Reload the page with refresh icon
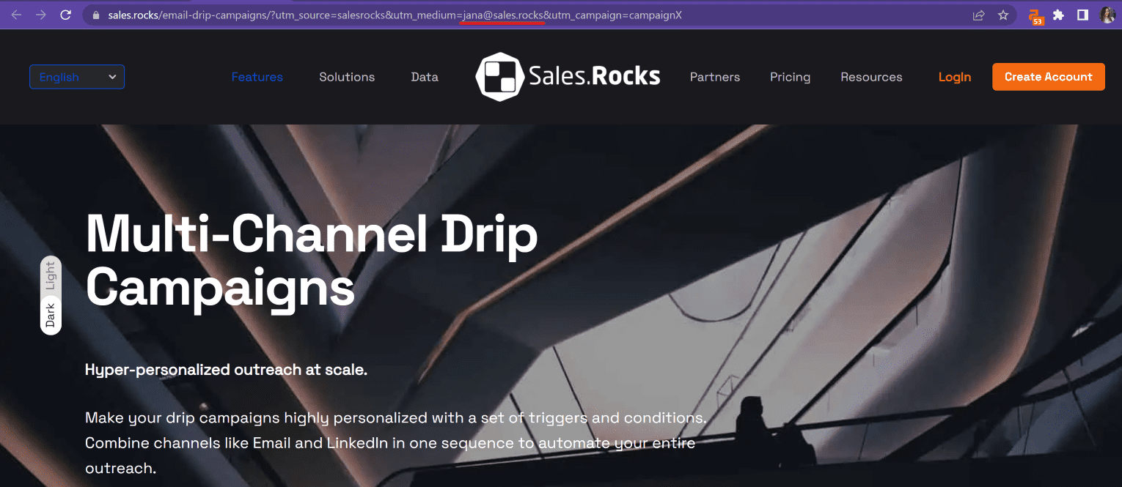This screenshot has height=487, width=1122. [66, 15]
